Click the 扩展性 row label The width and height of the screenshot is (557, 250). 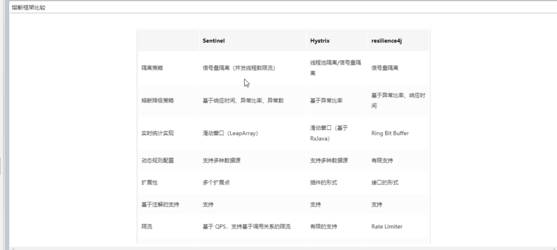(150, 182)
